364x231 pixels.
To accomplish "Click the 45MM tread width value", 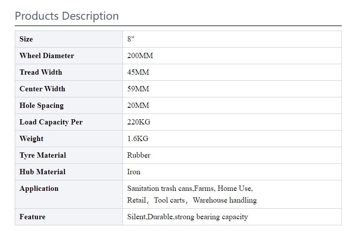I will click(x=138, y=72).
